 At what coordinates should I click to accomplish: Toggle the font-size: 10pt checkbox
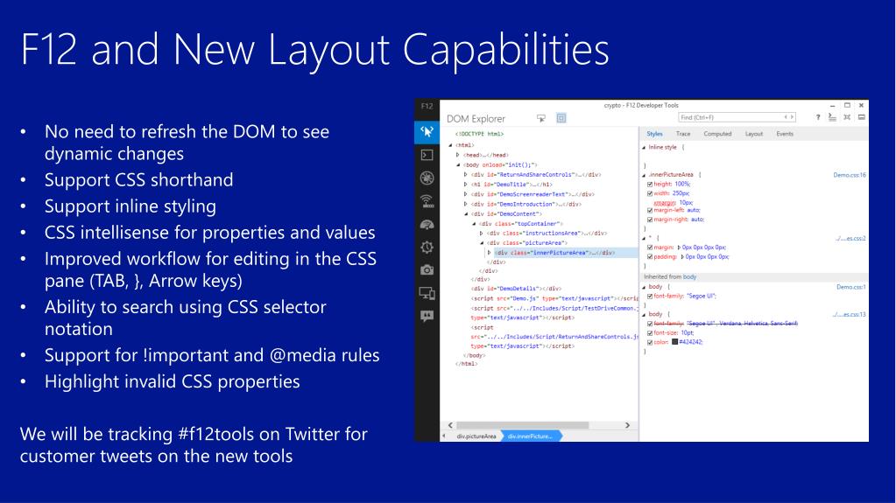coord(650,333)
